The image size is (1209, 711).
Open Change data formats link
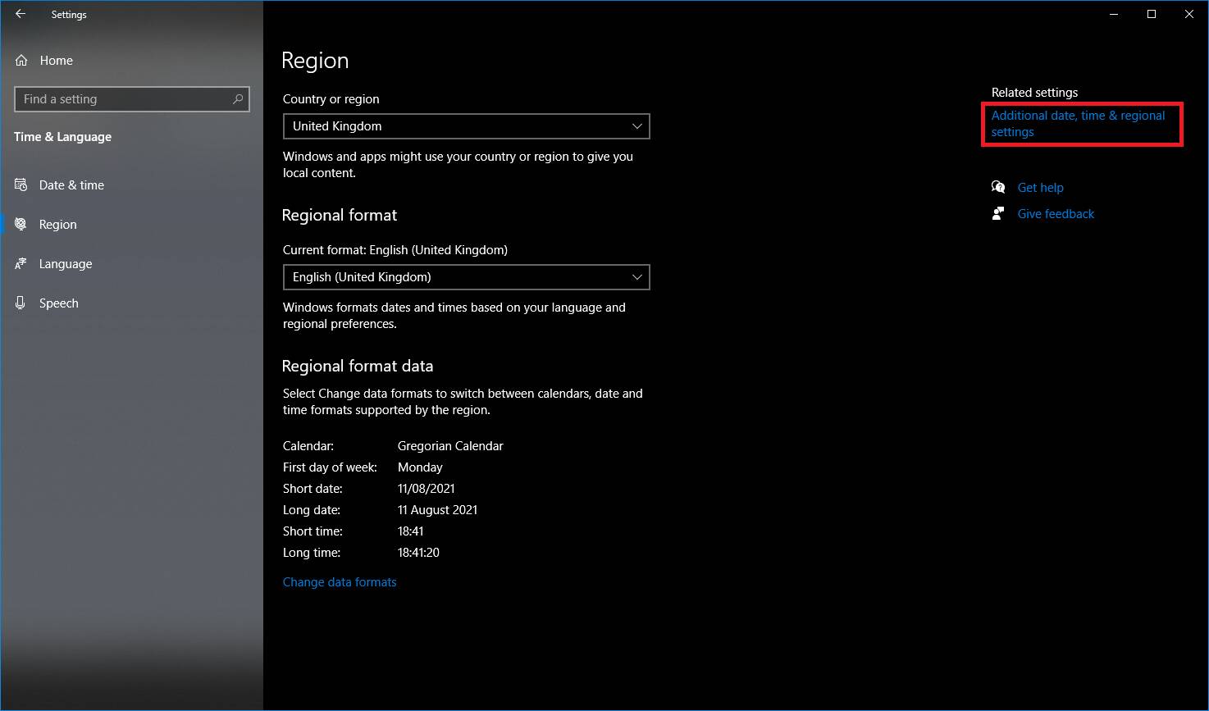pos(340,582)
